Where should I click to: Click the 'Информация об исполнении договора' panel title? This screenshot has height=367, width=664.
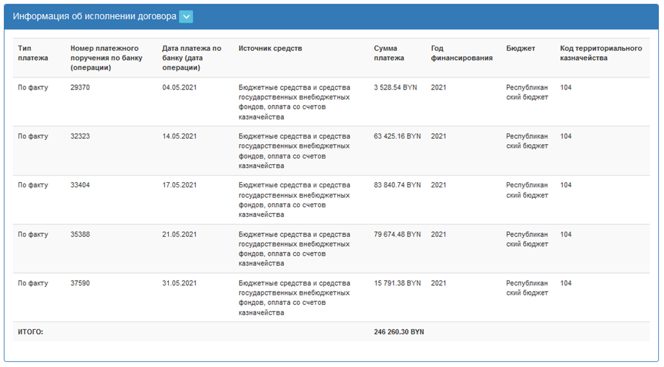(x=95, y=17)
